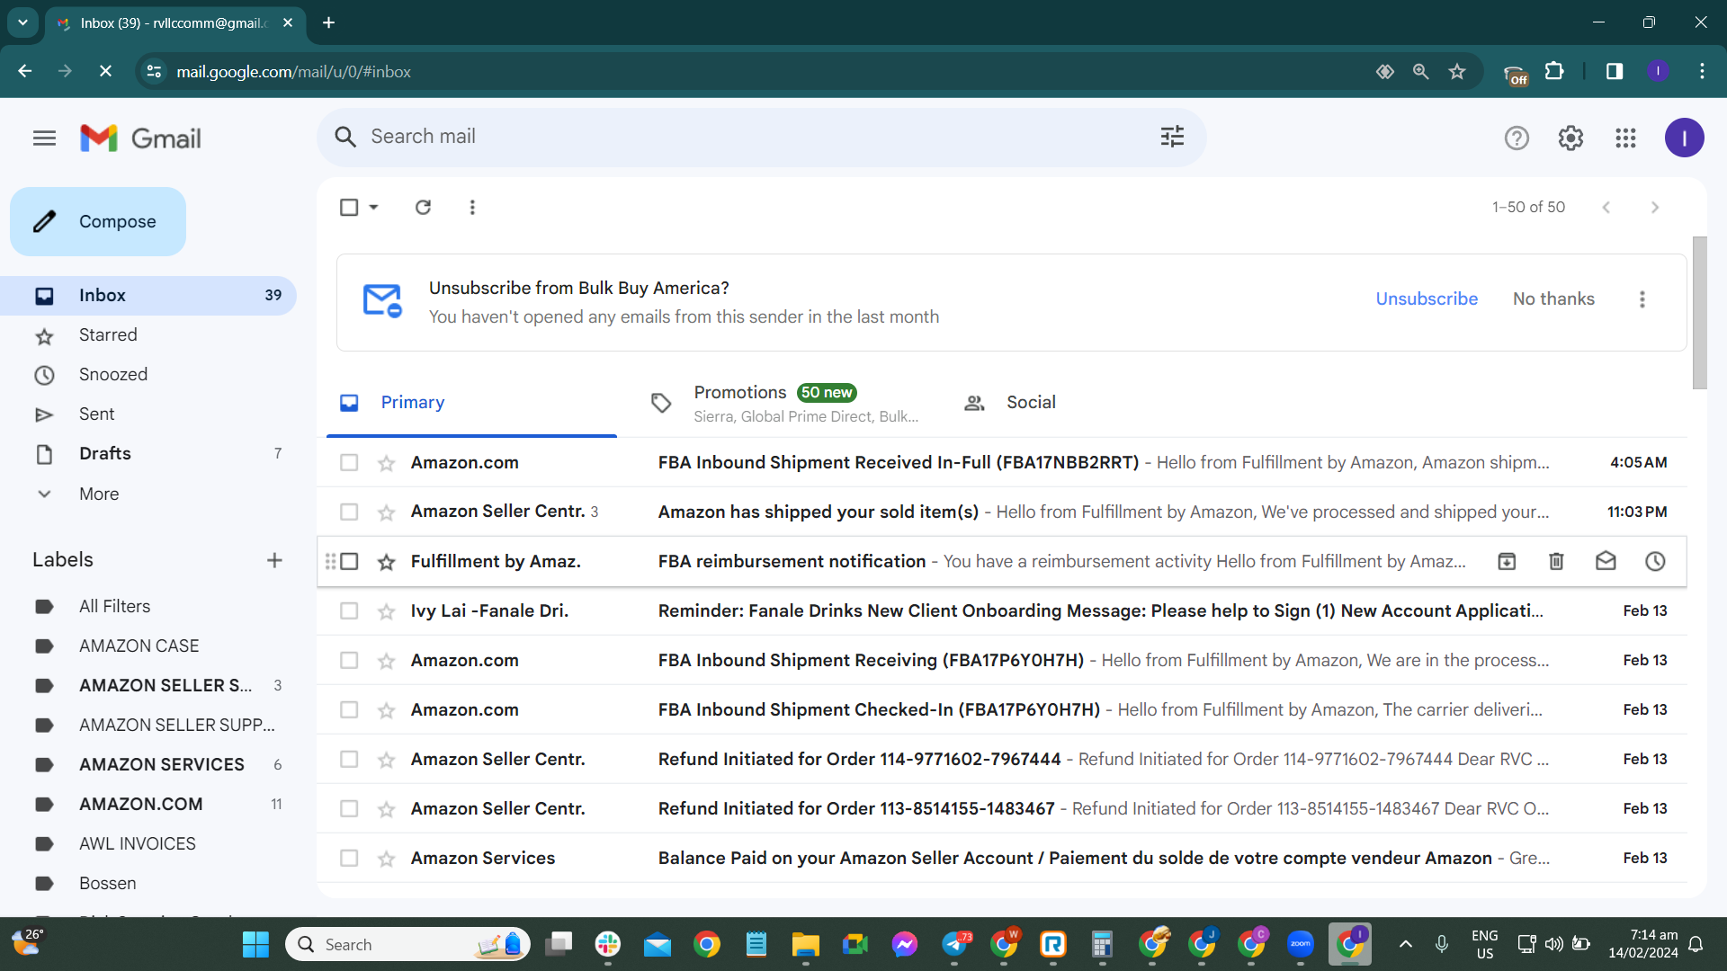
Task: Show hidden icons in system tray
Action: 1406,944
